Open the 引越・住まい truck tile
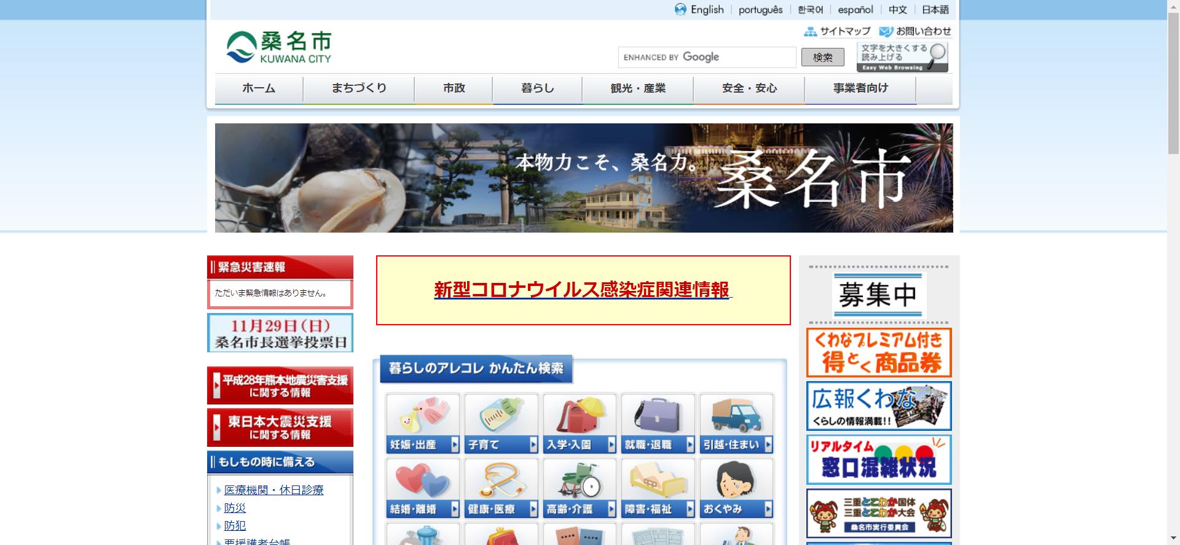The image size is (1180, 545). pyautogui.click(x=736, y=423)
